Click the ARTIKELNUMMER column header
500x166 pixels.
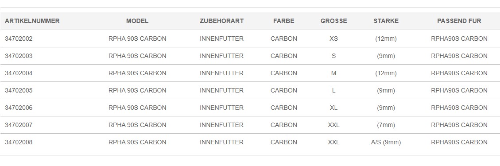32,21
